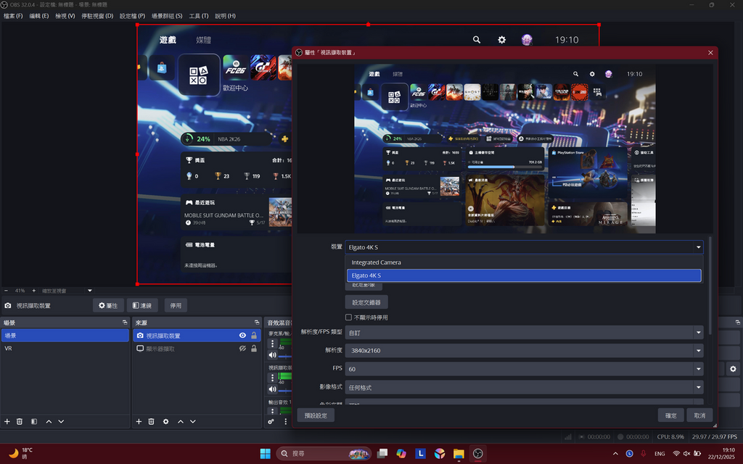The image size is (743, 464).
Task: Enable the 不顯示時停用 checkbox
Action: click(348, 318)
